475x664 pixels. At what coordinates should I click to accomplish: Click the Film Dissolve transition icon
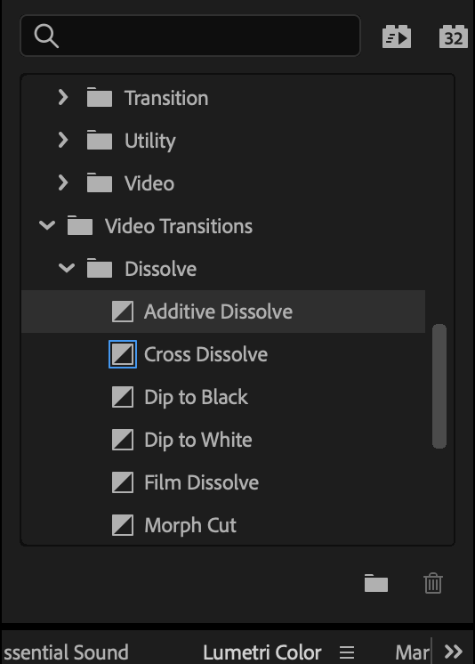coord(123,482)
